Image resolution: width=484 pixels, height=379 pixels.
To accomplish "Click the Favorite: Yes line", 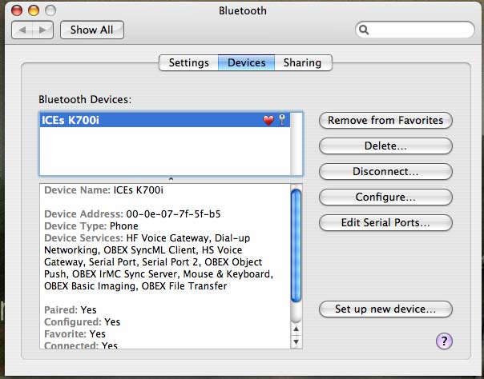I will pyautogui.click(x=75, y=333).
